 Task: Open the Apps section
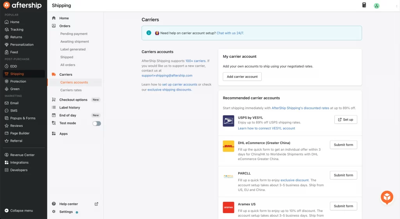pos(64,134)
